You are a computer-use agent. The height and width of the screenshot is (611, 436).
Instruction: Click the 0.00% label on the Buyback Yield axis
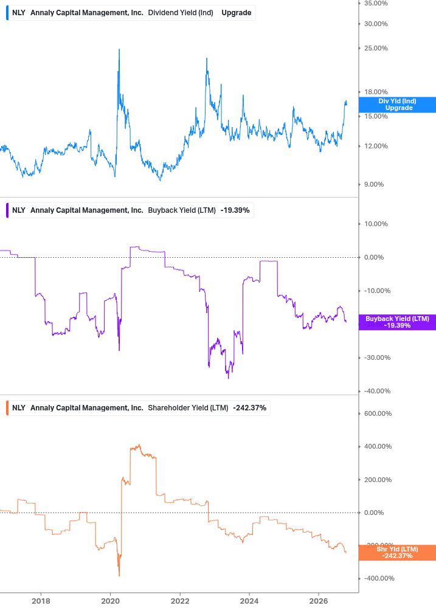(x=374, y=258)
